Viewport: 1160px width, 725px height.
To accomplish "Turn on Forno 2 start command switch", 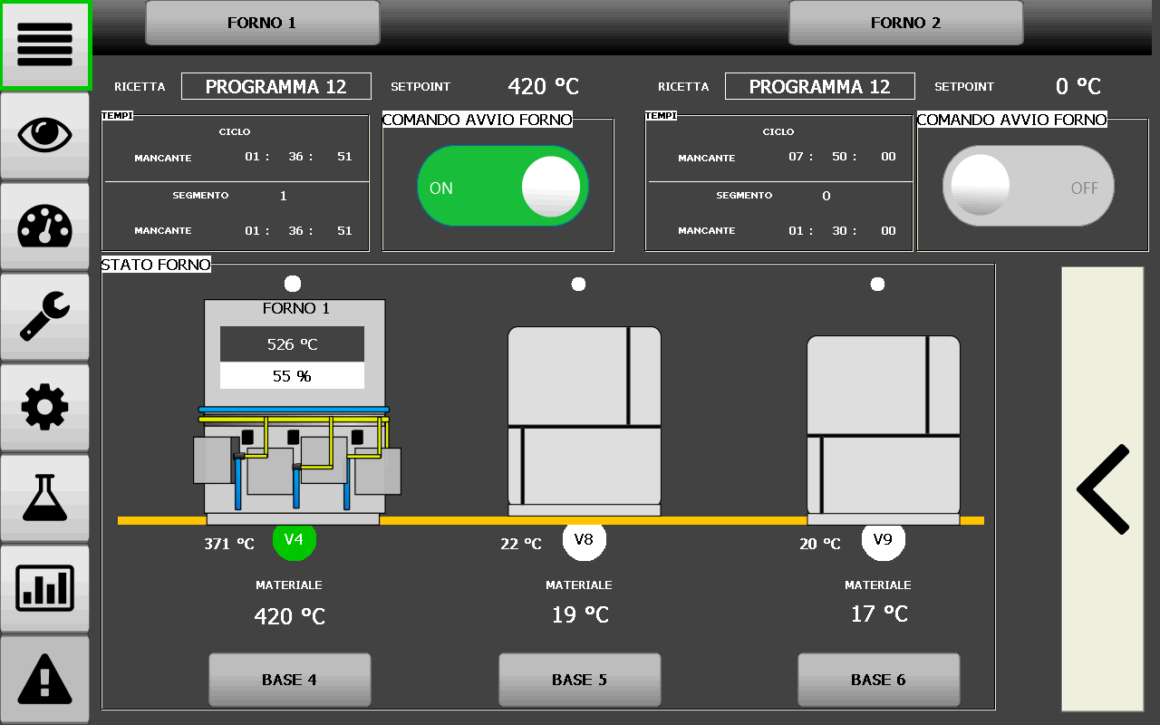I will tap(1029, 186).
